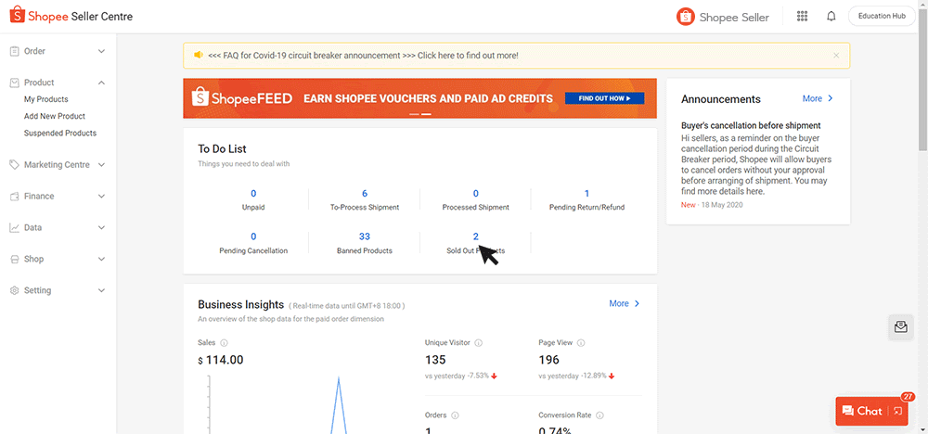
Task: Open the 33 Banned Products count
Action: pyautogui.click(x=365, y=236)
